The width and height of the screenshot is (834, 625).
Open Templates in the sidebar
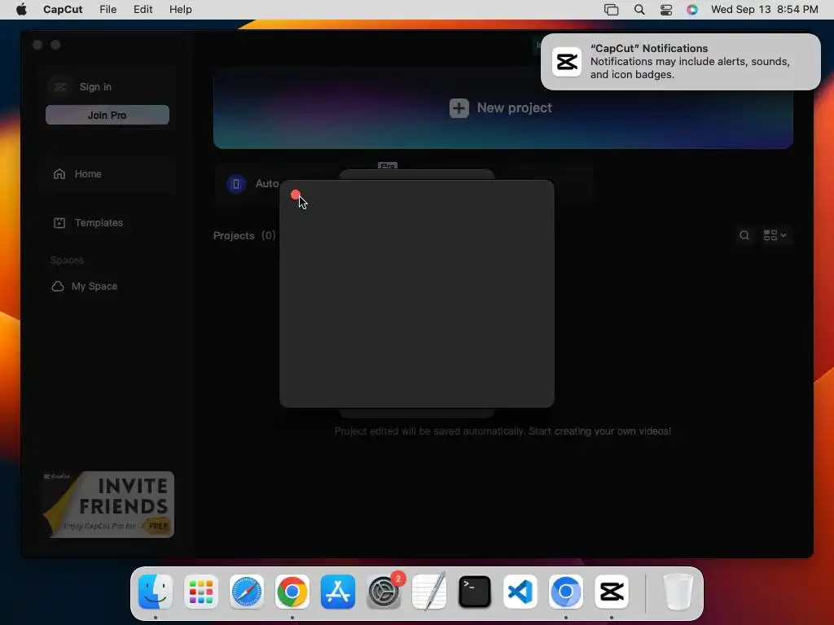pos(88,223)
